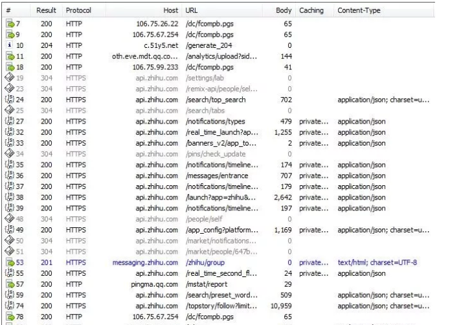Select body size 1,255
Viewport: 461px width, 325px height.
coord(283,132)
